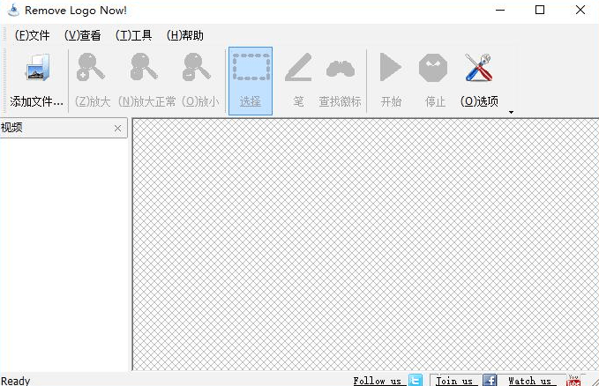Screen dimensions: 599x386
Task: Open the Tools (工具) menu
Action: coord(134,35)
